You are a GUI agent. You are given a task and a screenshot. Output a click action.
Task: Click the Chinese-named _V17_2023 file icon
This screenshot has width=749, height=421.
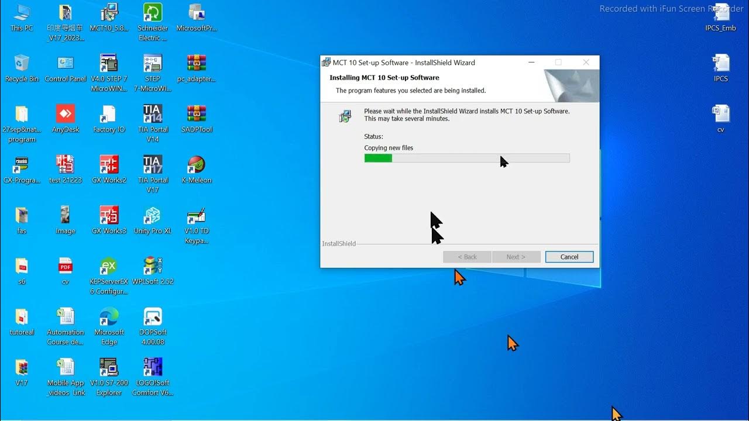click(66, 22)
